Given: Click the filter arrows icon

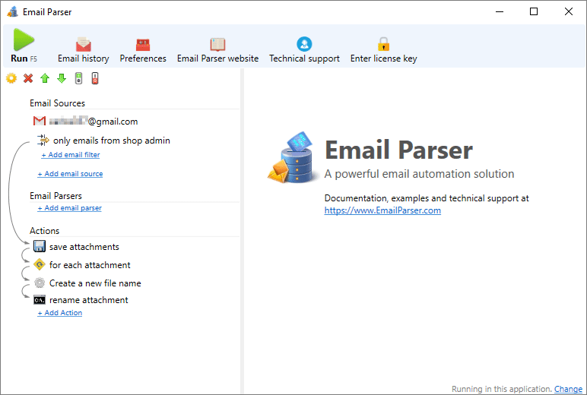Looking at the screenshot, I should pyautogui.click(x=43, y=141).
